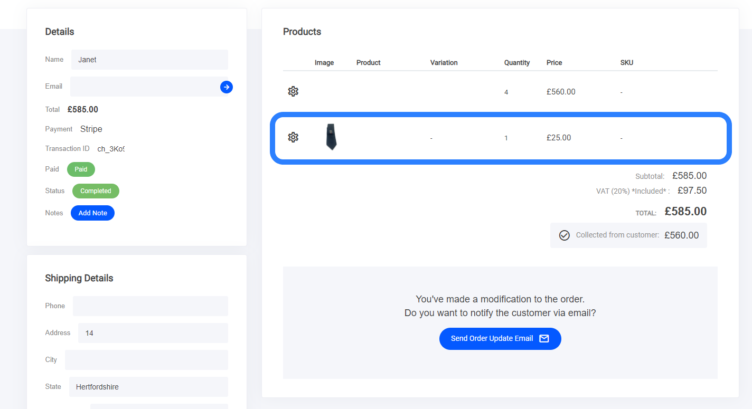Click the Completed status badge
The height and width of the screenshot is (409, 752).
[x=96, y=191]
